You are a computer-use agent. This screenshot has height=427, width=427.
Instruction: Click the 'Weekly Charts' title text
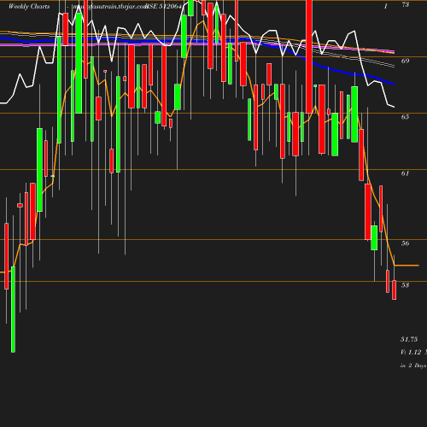(x=29, y=6)
